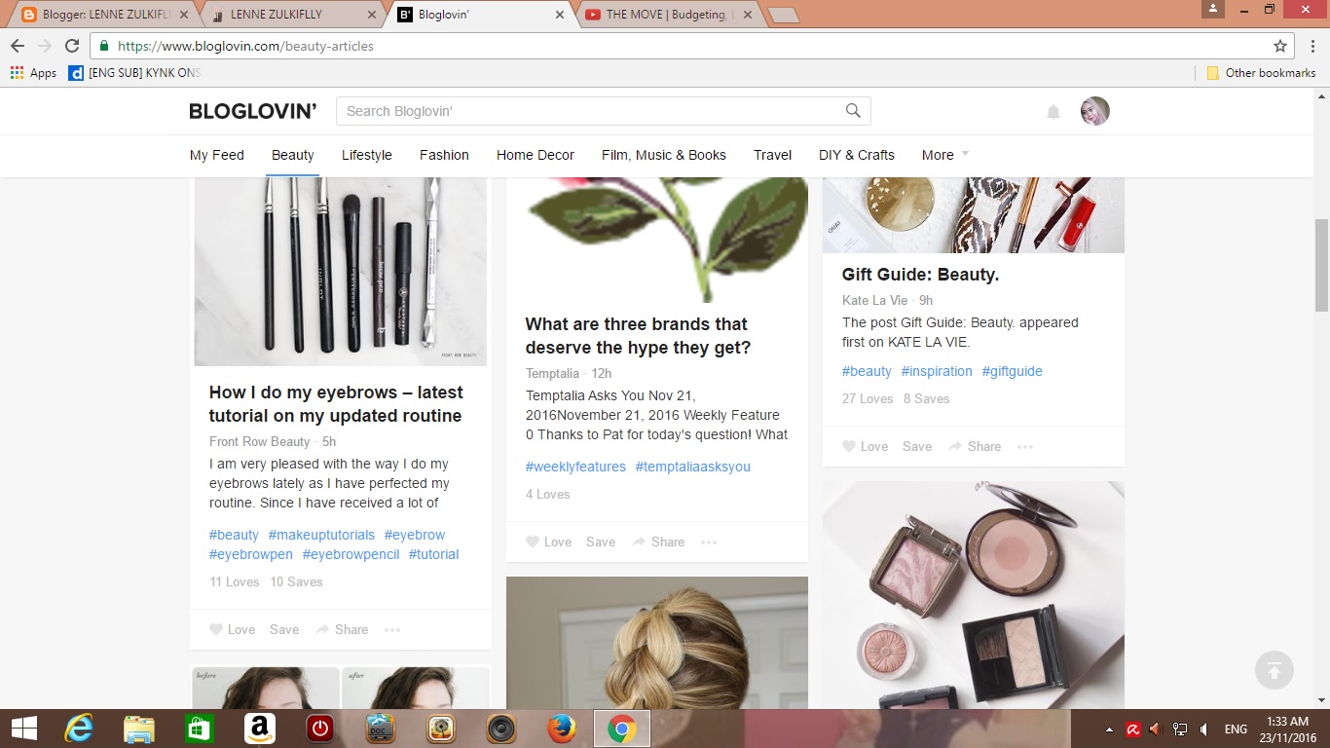Save the Gift Guide: Beauty post

pyautogui.click(x=917, y=446)
